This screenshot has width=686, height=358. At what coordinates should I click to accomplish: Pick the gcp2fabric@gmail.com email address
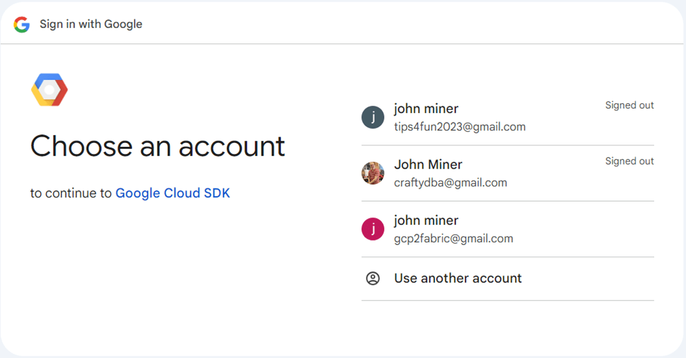453,239
